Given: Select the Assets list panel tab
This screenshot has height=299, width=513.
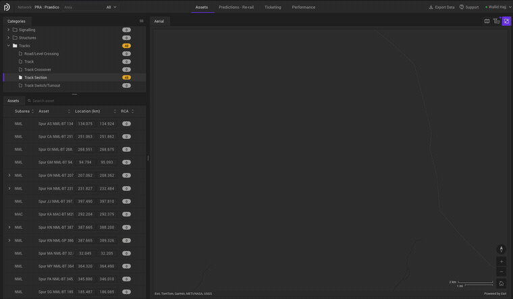Looking at the screenshot, I should point(13,101).
